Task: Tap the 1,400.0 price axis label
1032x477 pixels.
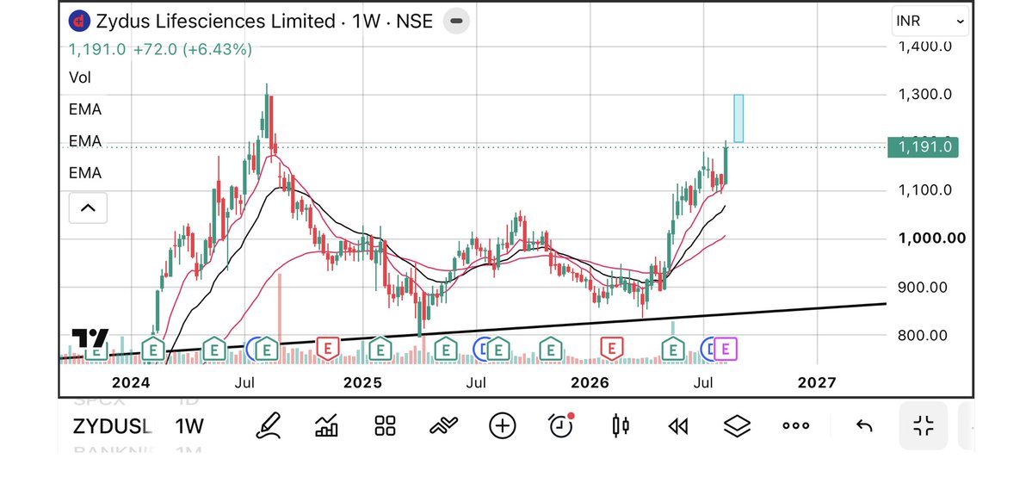Action: click(924, 46)
